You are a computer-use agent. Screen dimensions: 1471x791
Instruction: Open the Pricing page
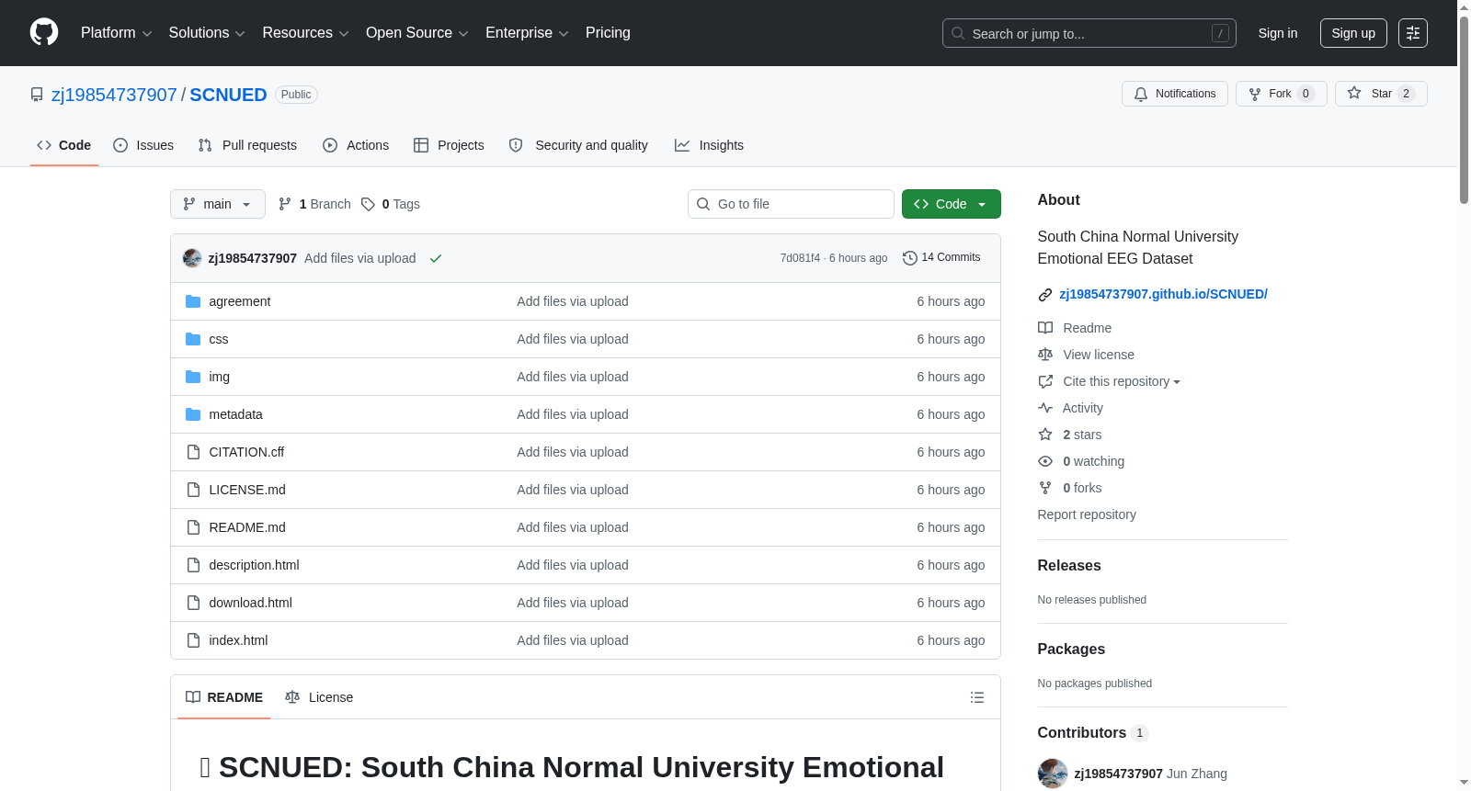[608, 33]
